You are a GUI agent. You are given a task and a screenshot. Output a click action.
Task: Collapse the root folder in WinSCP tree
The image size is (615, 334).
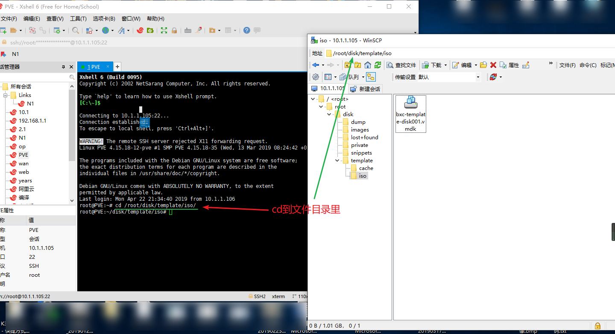click(321, 107)
